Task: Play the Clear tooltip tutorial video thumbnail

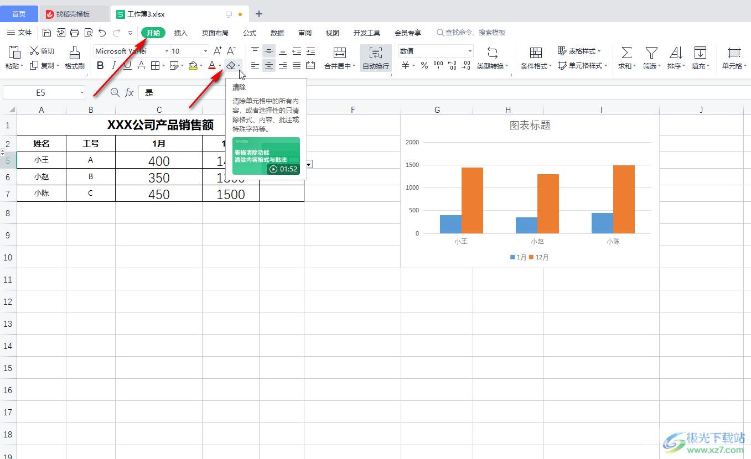Action: pos(266,156)
